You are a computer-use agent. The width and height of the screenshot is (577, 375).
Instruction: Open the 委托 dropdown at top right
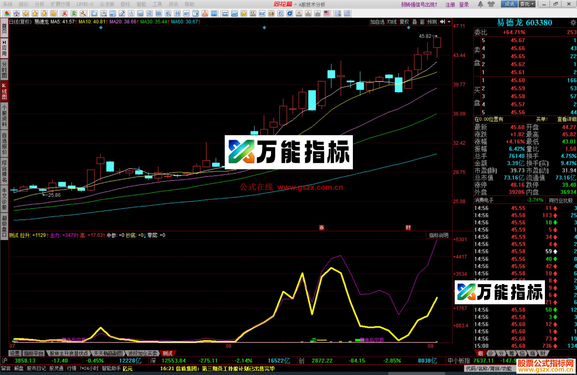(x=527, y=4)
